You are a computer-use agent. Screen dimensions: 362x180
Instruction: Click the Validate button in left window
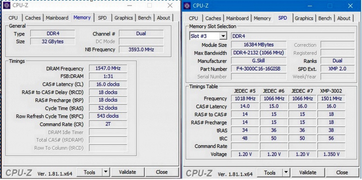click(x=128, y=172)
